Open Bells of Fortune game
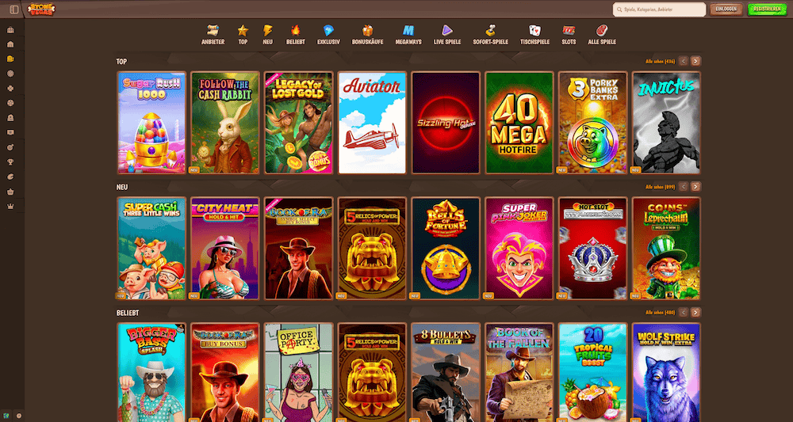 click(x=446, y=249)
